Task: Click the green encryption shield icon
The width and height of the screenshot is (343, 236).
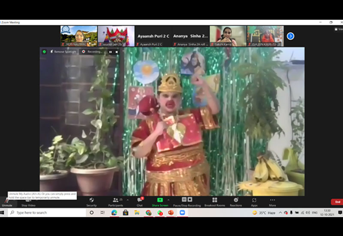Action: point(44,51)
